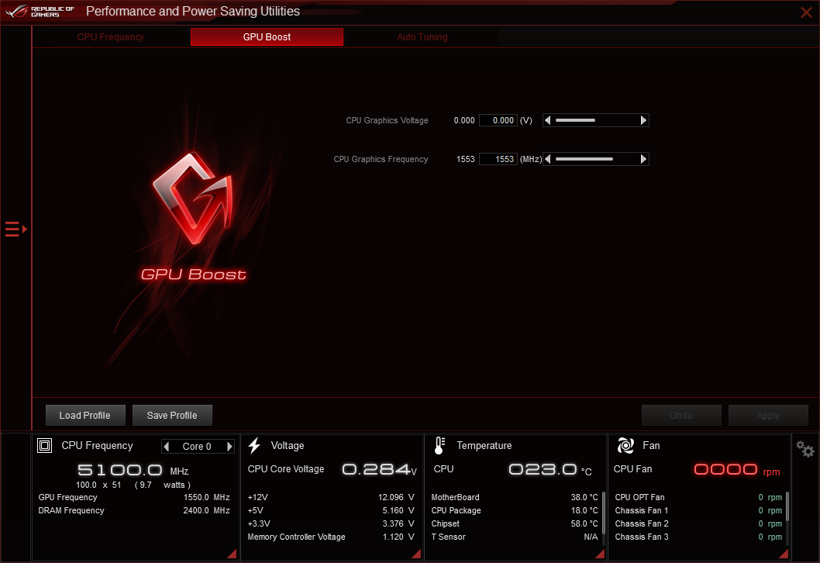820x563 pixels.
Task: Select next core with right arrow
Action: (229, 447)
